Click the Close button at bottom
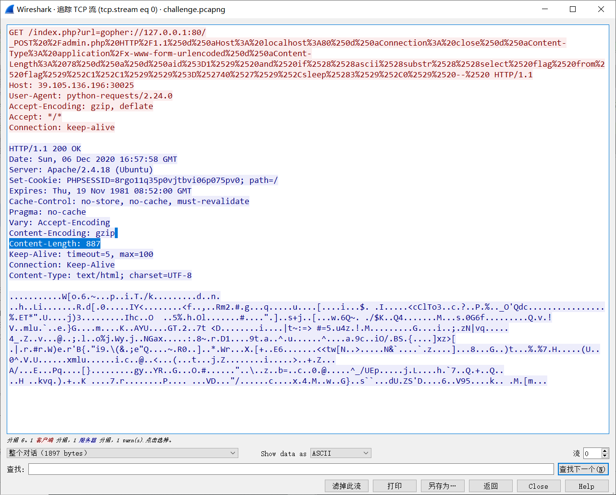This screenshot has width=616, height=495. (x=539, y=486)
